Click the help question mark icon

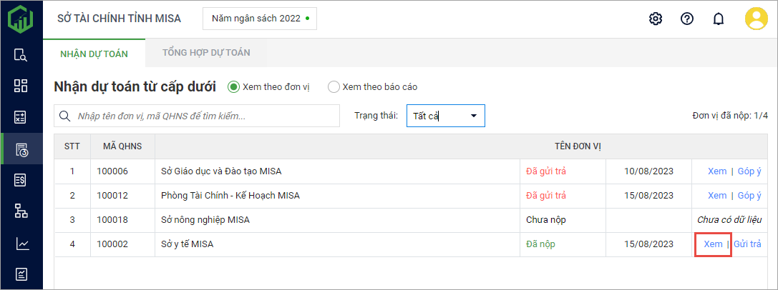(687, 19)
